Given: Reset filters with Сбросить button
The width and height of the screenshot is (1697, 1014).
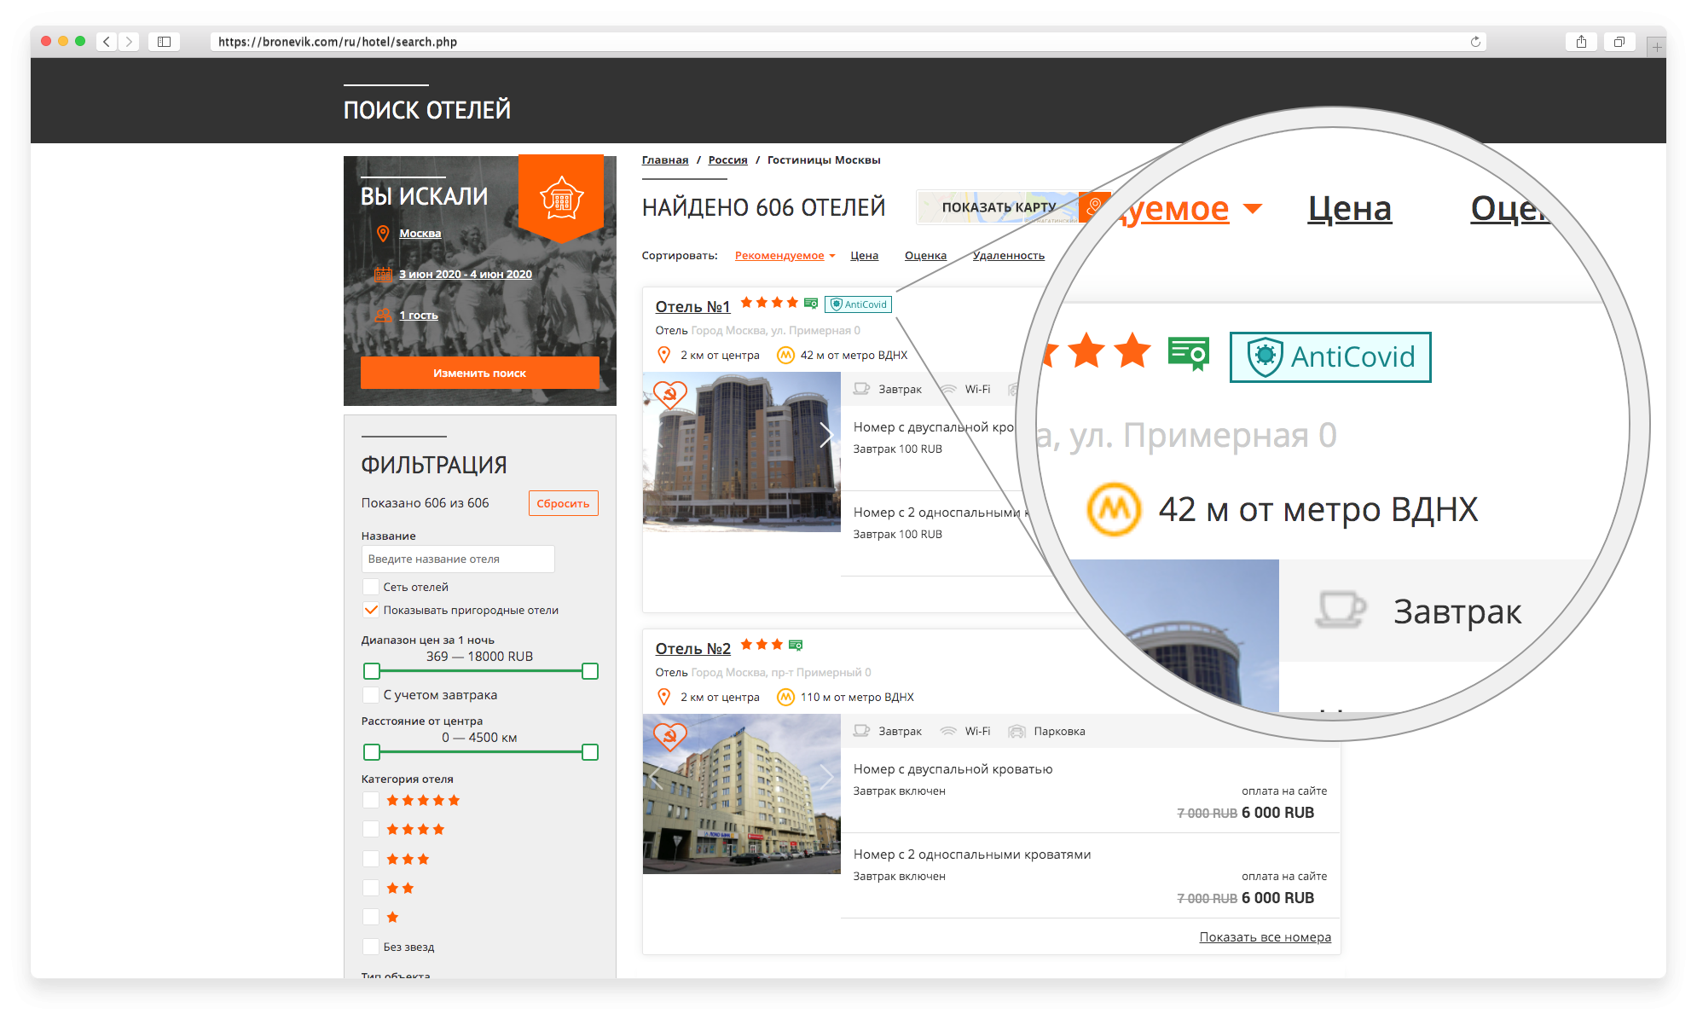Looking at the screenshot, I should (x=563, y=503).
